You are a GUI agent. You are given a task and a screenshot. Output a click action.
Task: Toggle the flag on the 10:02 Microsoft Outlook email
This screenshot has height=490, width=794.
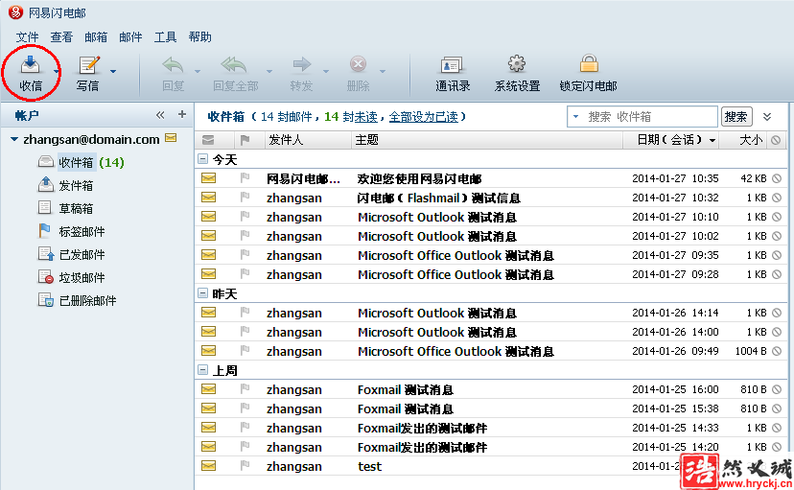coord(245,235)
